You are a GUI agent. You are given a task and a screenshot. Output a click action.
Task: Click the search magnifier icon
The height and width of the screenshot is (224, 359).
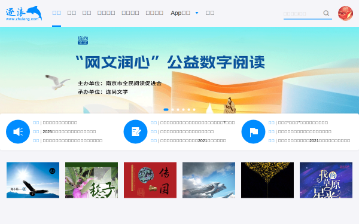pos(326,13)
